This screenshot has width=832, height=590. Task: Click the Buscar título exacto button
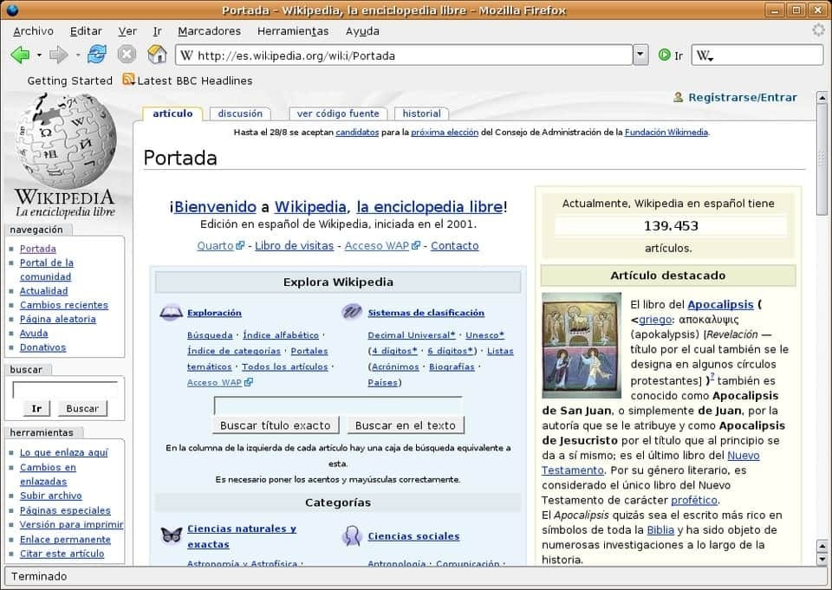275,425
